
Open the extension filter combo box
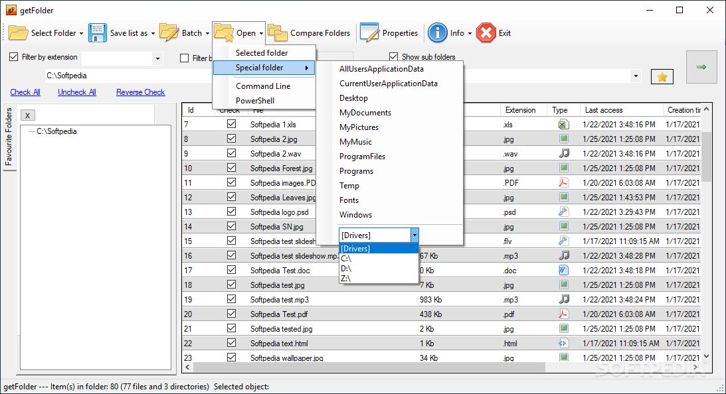[158, 58]
